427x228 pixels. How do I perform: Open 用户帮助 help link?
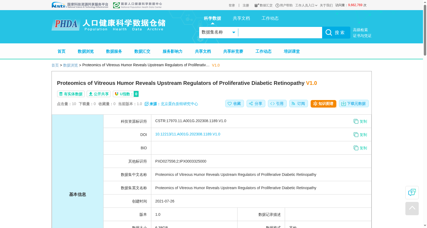point(284,5)
